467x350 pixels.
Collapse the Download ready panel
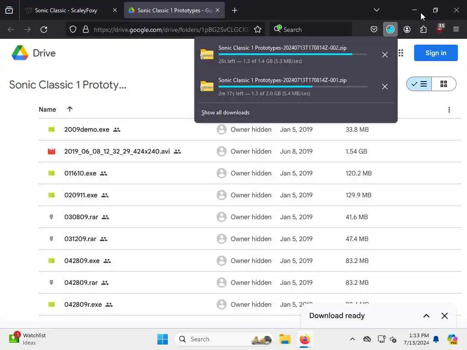coord(426,316)
